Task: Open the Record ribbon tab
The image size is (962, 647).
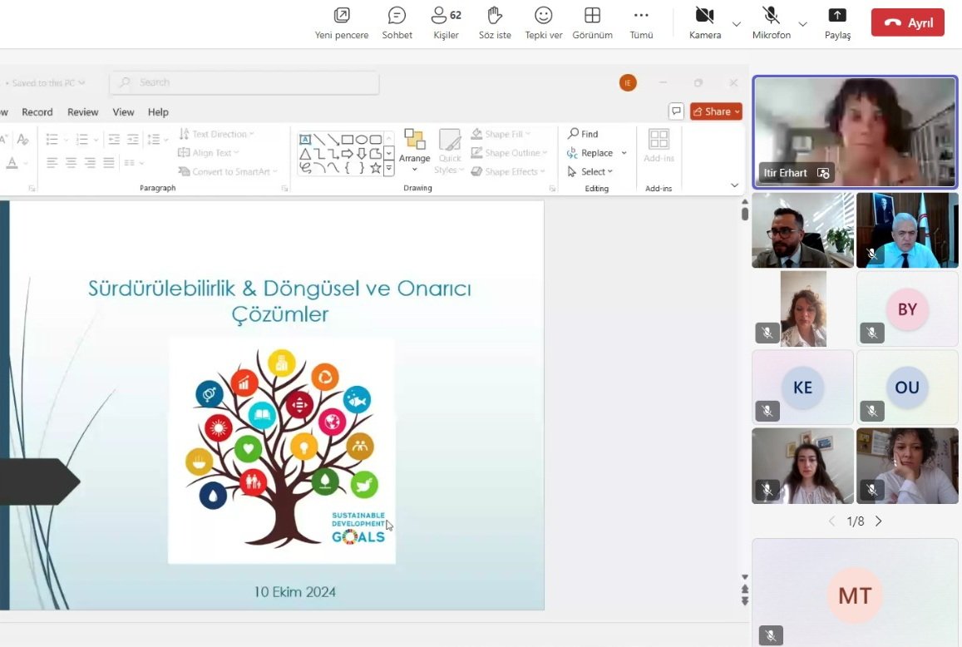Action: (x=37, y=112)
